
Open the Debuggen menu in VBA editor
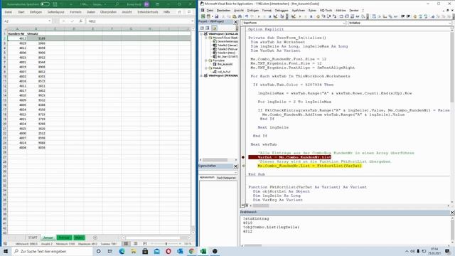tap(282, 11)
